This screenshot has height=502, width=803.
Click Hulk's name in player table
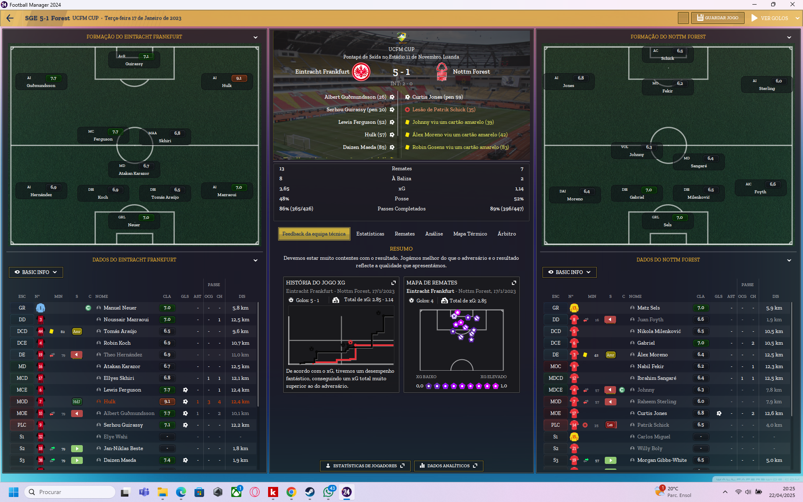[x=110, y=402]
